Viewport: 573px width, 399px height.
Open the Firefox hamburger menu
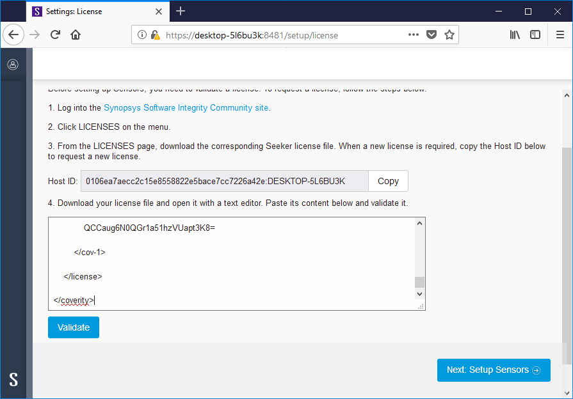[x=560, y=35]
